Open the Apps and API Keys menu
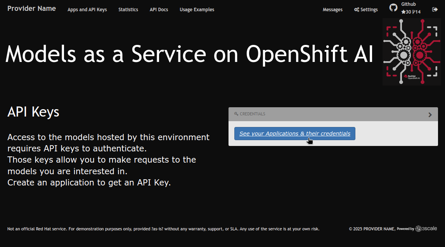The width and height of the screenshot is (445, 247). [x=87, y=10]
